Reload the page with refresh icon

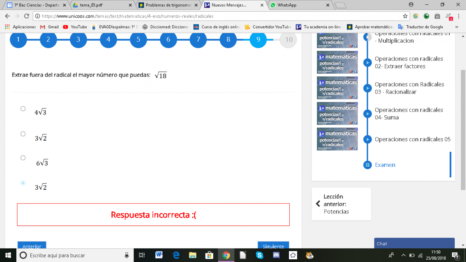(x=27, y=16)
